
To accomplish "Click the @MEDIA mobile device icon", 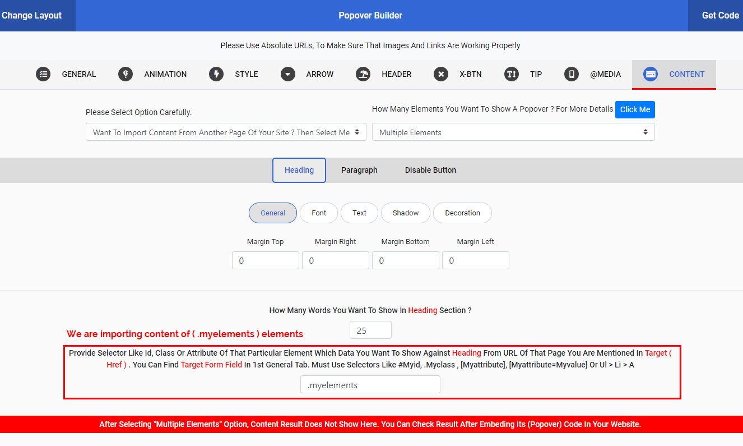I will [571, 73].
